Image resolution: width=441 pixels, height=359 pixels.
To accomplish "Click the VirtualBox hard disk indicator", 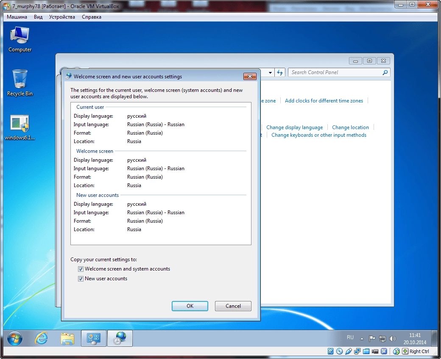I will [x=330, y=351].
